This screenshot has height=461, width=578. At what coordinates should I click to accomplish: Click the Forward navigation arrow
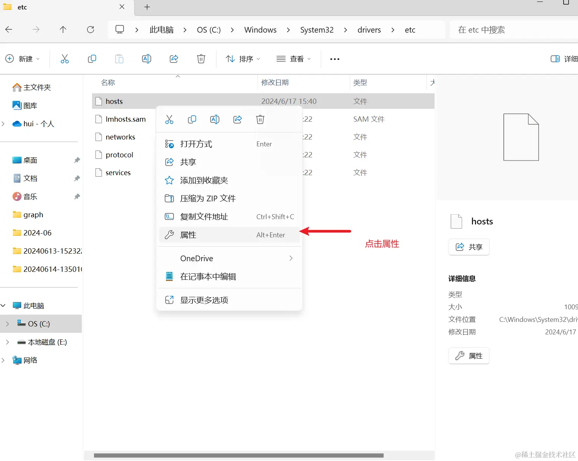[x=36, y=30]
